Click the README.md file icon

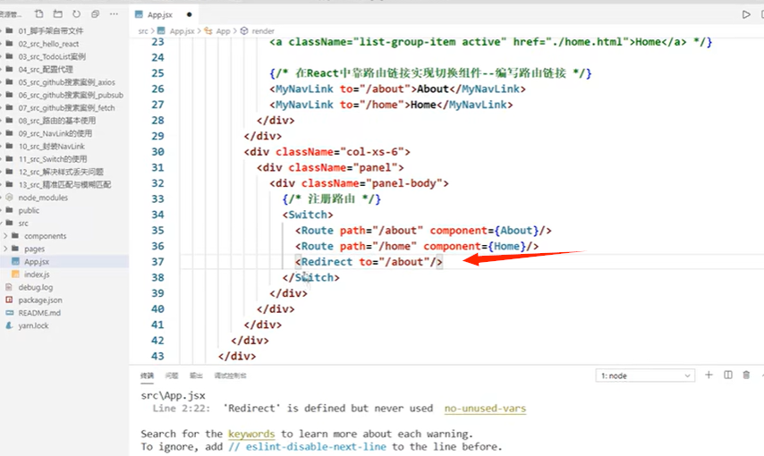coord(9,313)
